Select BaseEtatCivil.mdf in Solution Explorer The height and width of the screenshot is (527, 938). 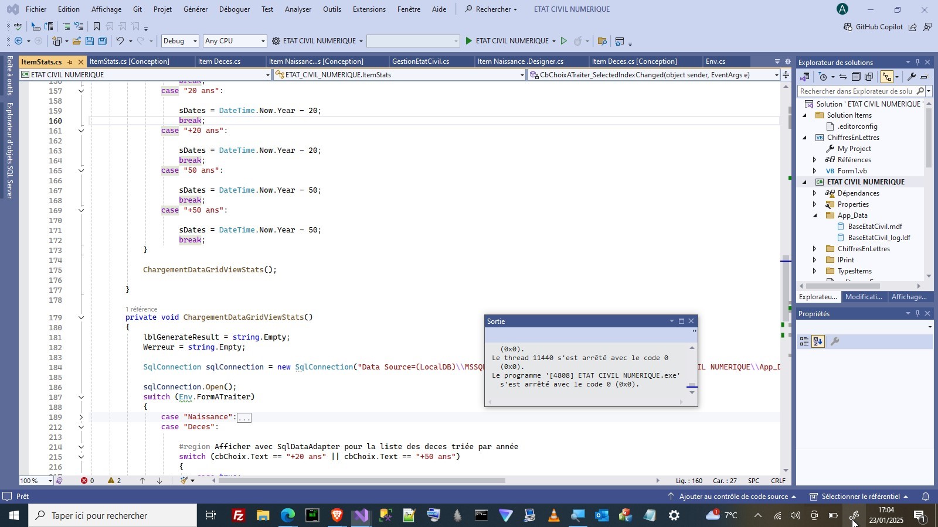tap(875, 227)
